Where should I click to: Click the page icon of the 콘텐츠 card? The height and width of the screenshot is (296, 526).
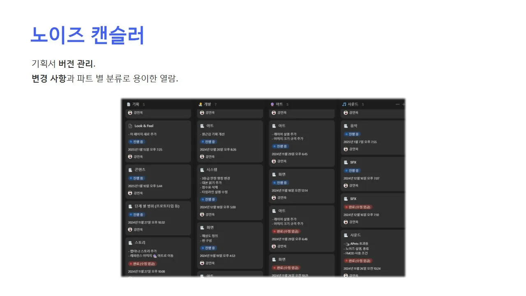coord(130,169)
